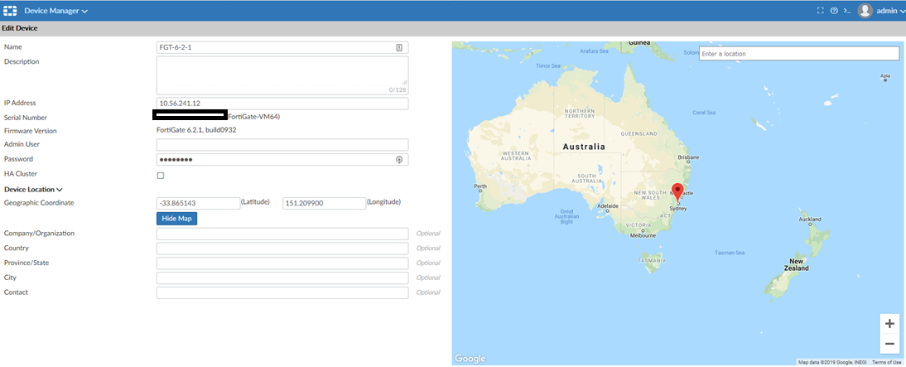Click the red Sydney map marker pin
The height and width of the screenshot is (367, 906).
tap(677, 192)
